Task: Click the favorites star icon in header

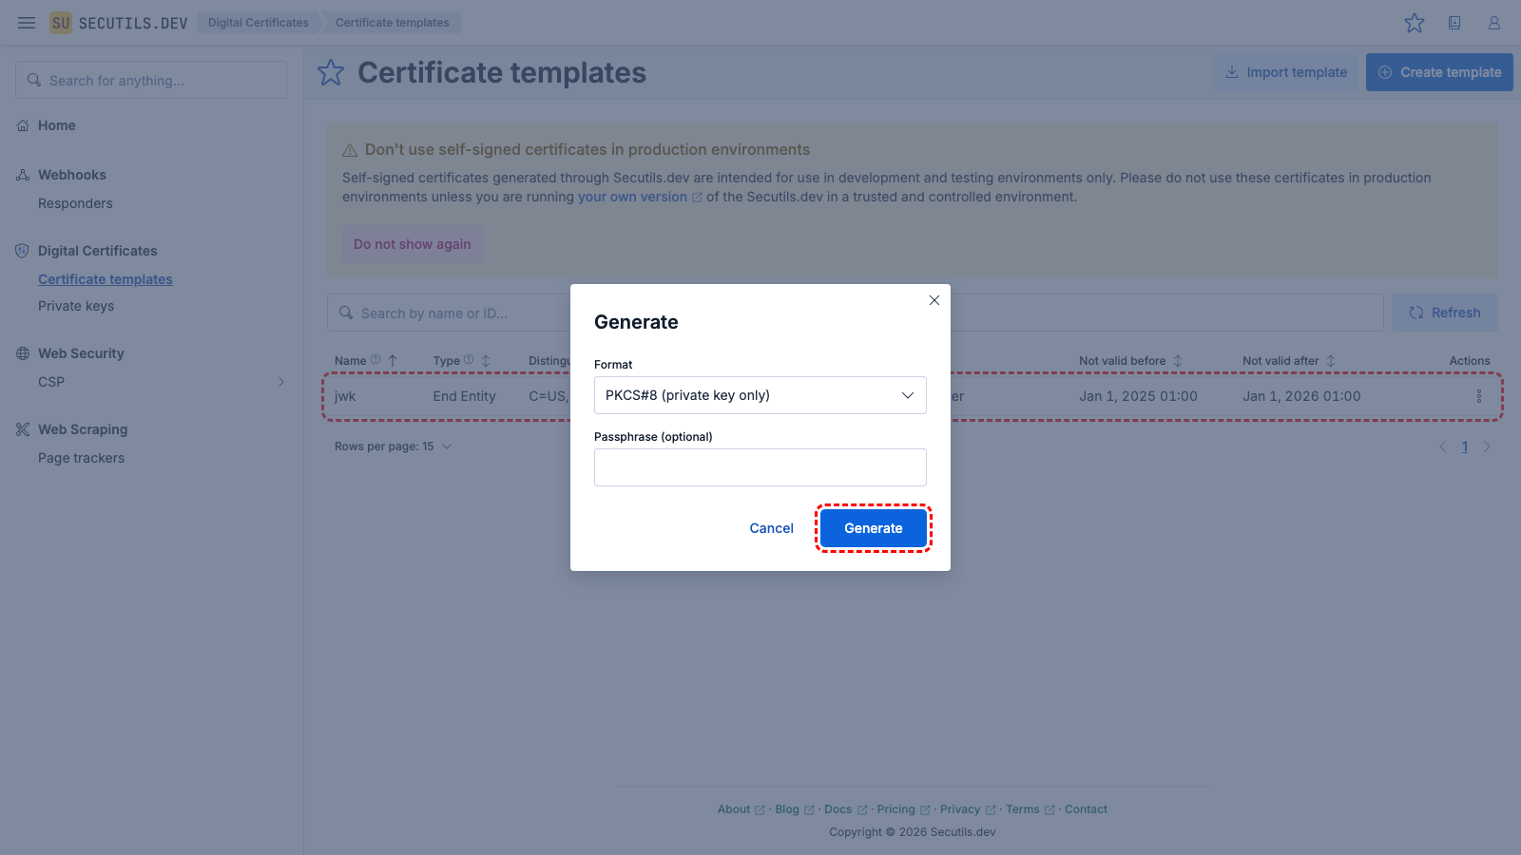Action: (x=1415, y=23)
